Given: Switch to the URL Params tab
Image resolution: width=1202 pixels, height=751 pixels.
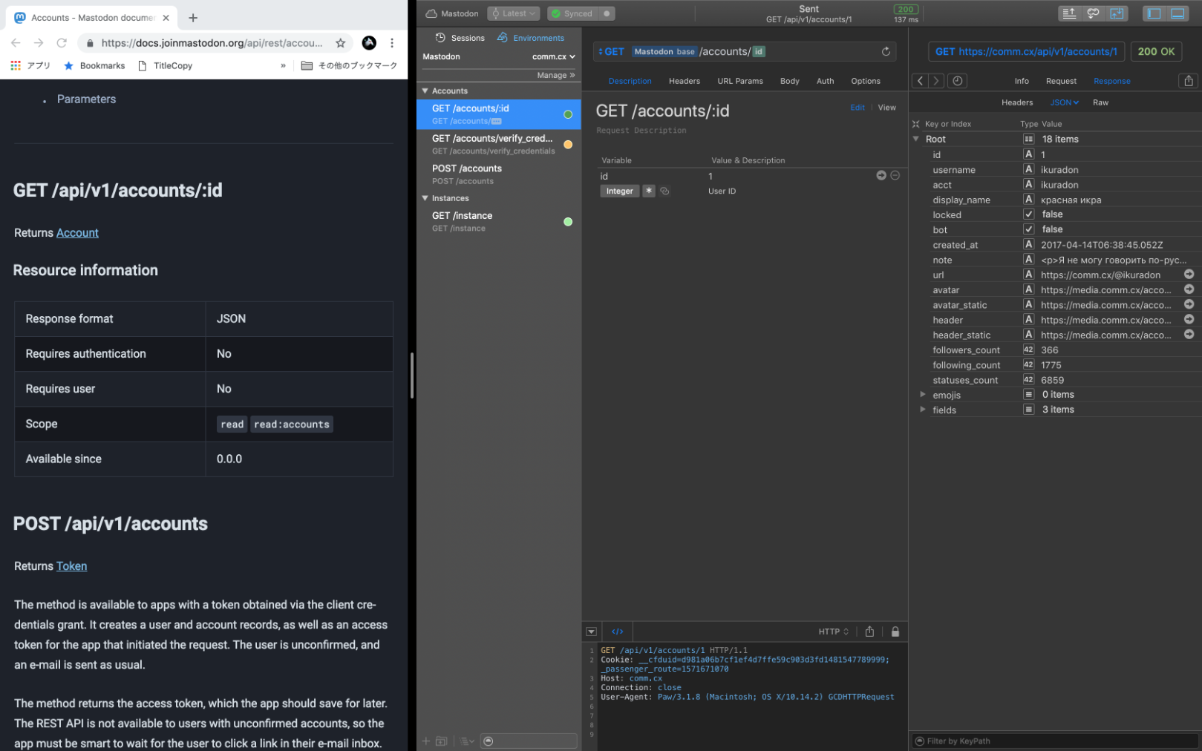Looking at the screenshot, I should [x=739, y=81].
